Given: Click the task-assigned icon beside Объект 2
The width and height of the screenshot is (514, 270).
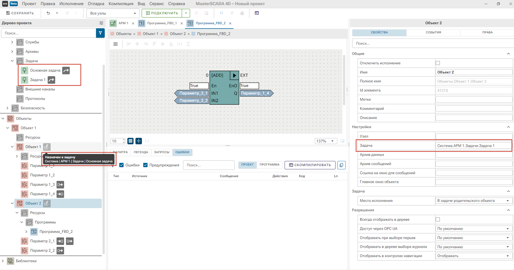Looking at the screenshot, I should (47, 204).
